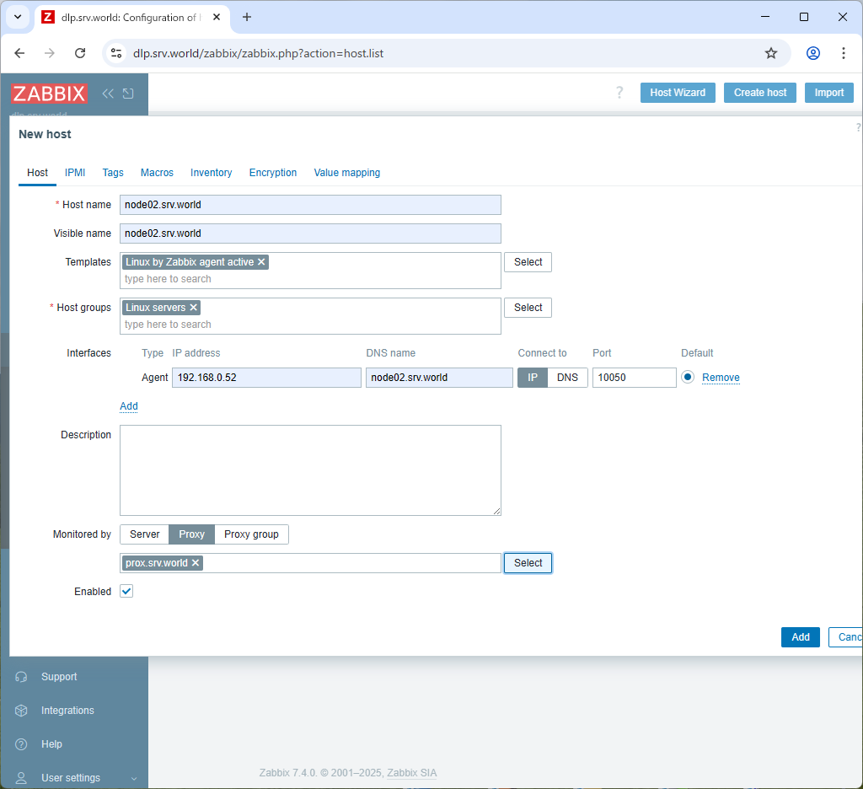Open Integrations from the sidebar

point(67,711)
